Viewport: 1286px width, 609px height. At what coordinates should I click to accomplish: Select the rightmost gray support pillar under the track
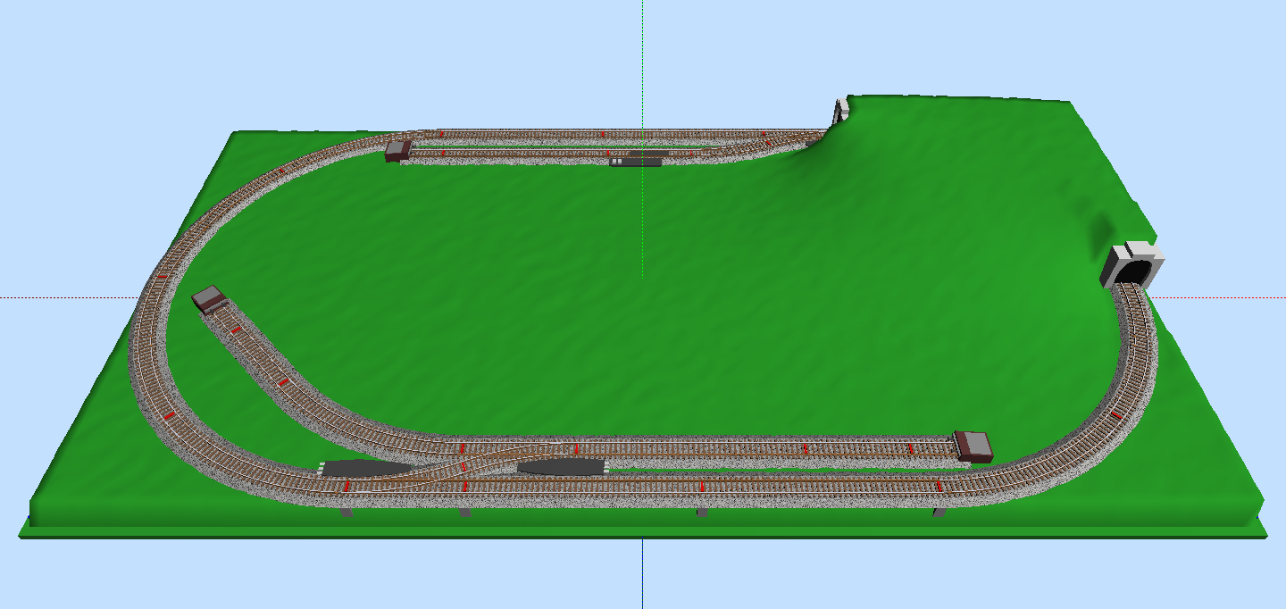(x=939, y=513)
